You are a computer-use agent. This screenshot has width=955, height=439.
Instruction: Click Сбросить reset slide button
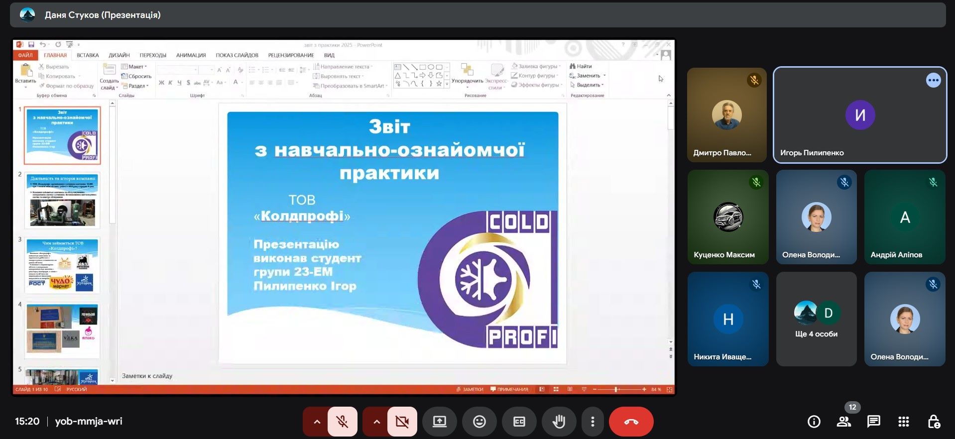136,76
